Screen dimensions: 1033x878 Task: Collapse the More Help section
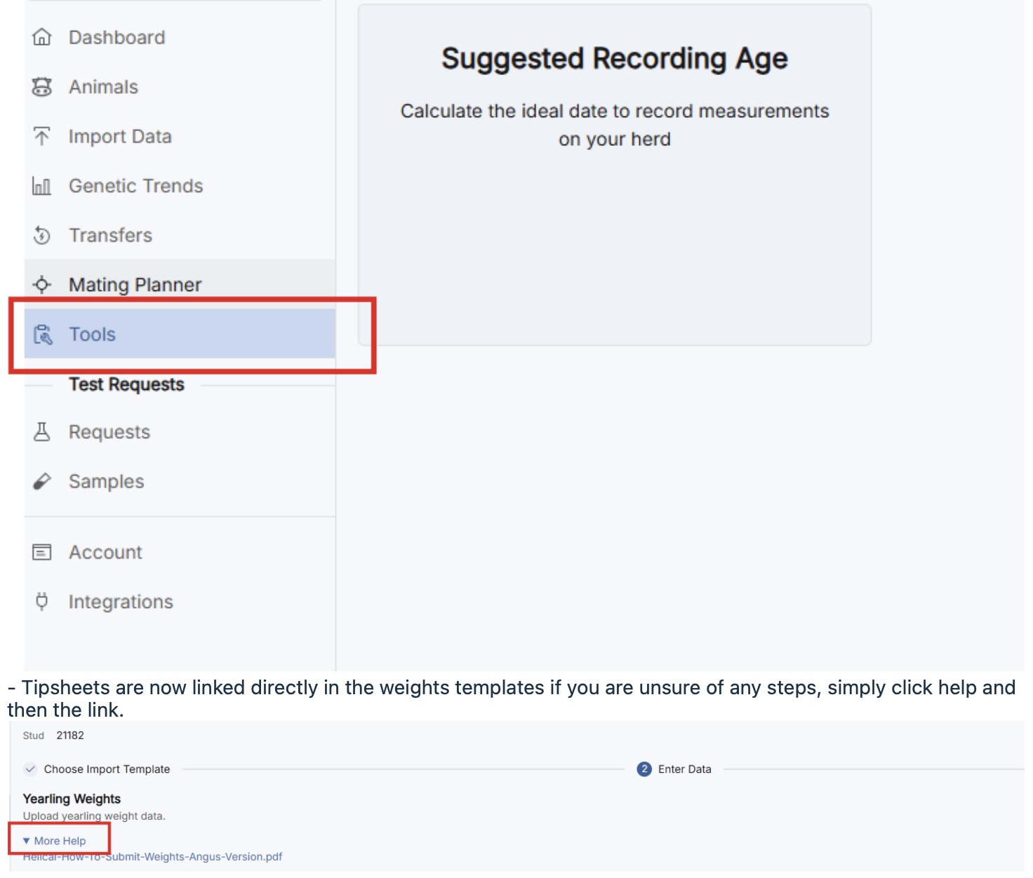coord(55,841)
